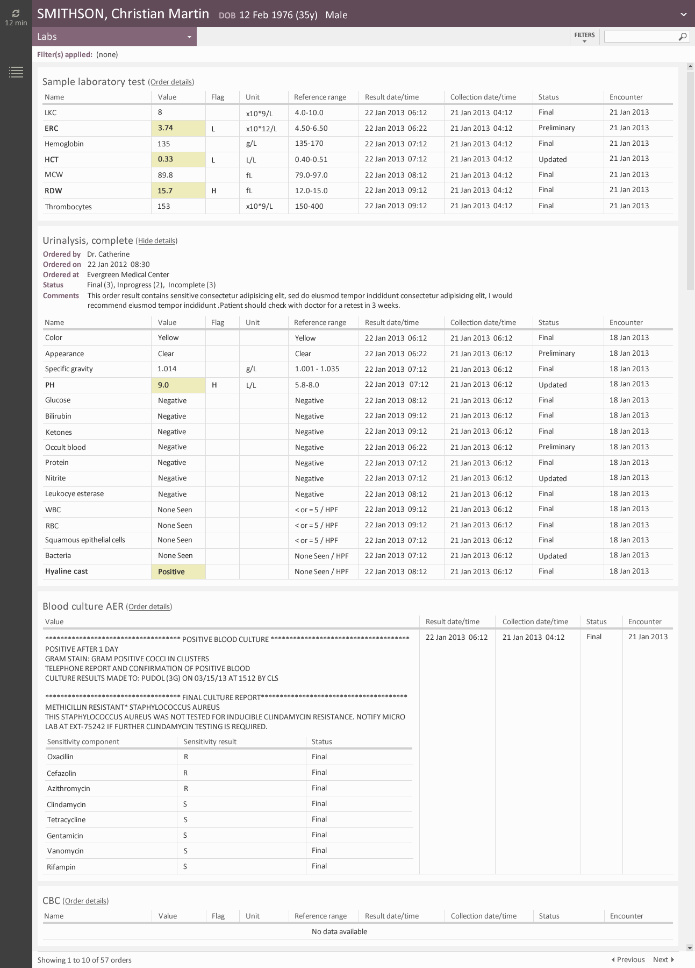695x968 pixels.
Task: Click the Nitrite row name
Action: 55,478
